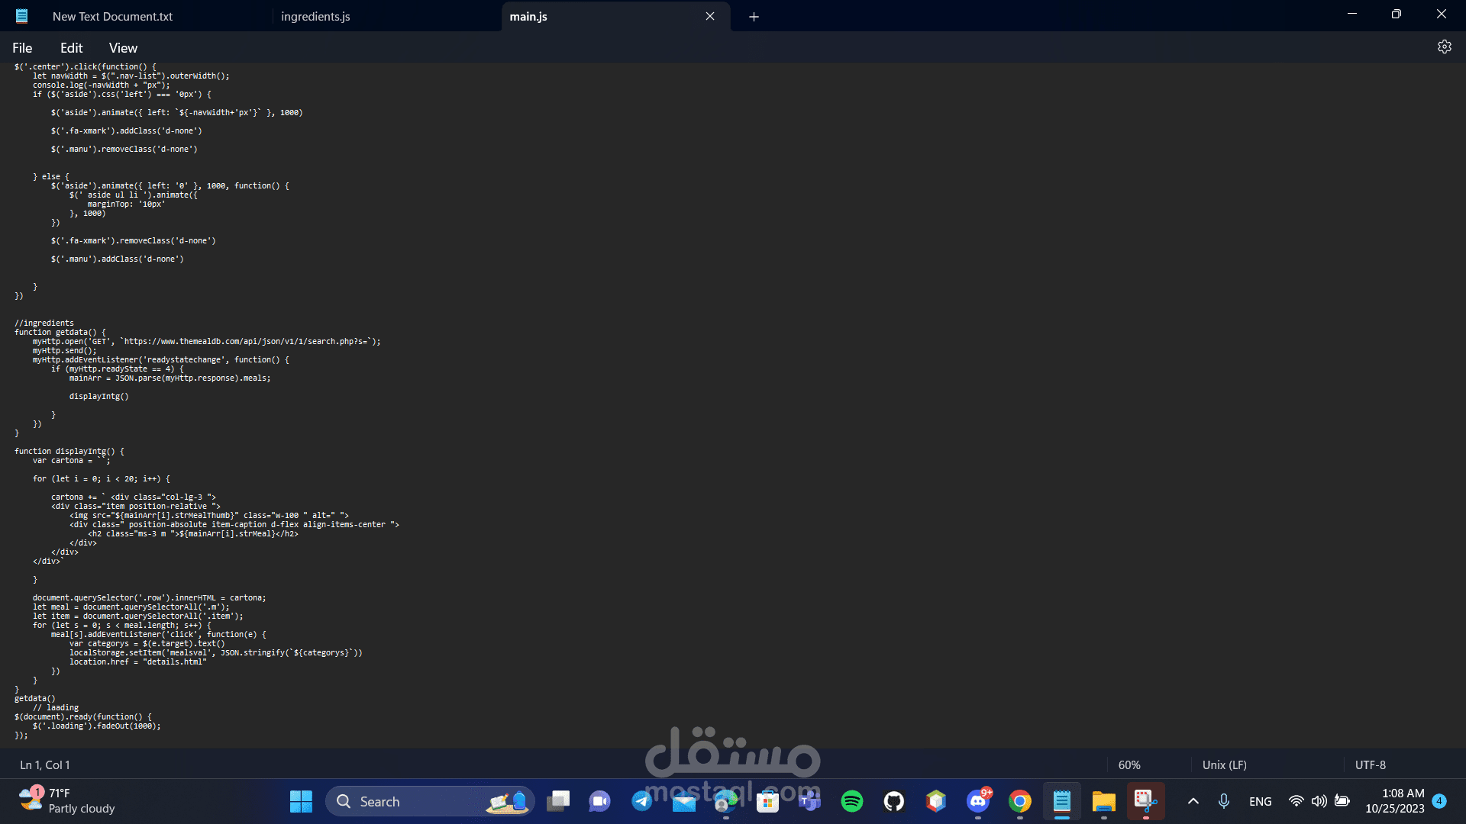Open the Edit menu

tap(71, 48)
